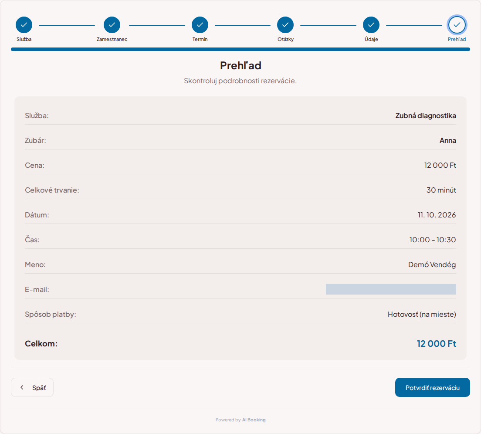Image resolution: width=481 pixels, height=434 pixels.
Task: Click the blue progress bar
Action: pos(240,49)
